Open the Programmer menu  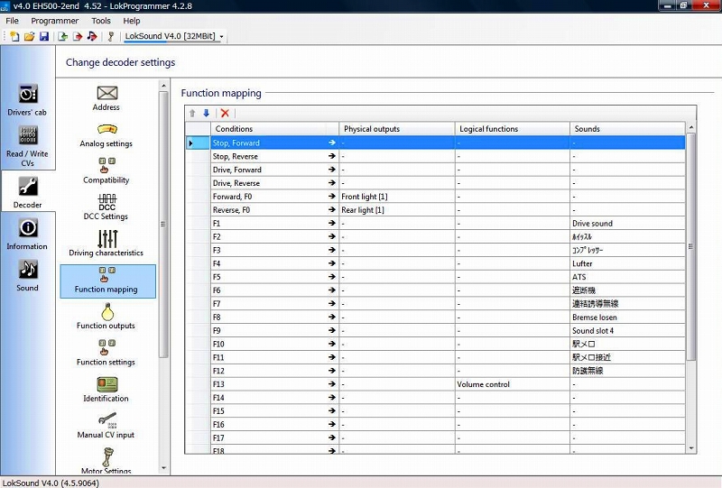click(55, 21)
